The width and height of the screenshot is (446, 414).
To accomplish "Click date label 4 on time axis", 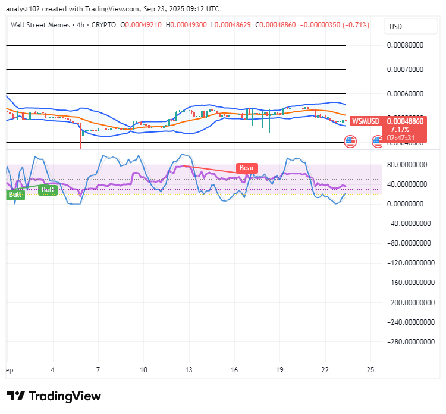I will (x=52, y=370).
